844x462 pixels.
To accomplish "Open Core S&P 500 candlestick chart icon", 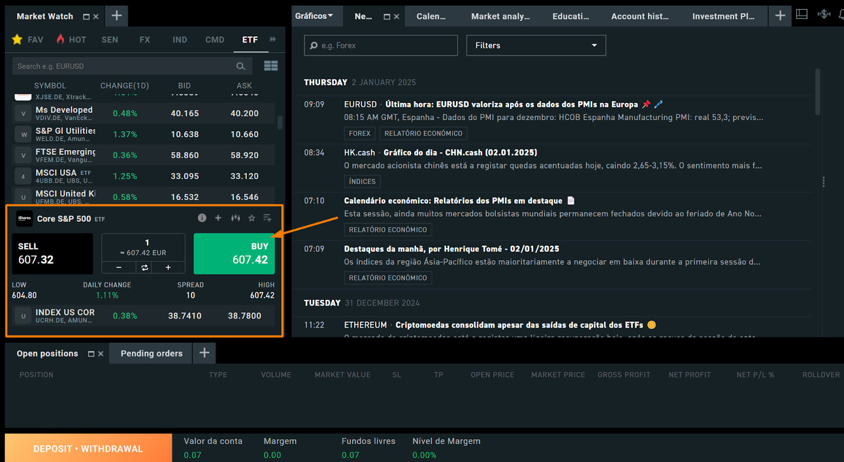I will (x=235, y=218).
